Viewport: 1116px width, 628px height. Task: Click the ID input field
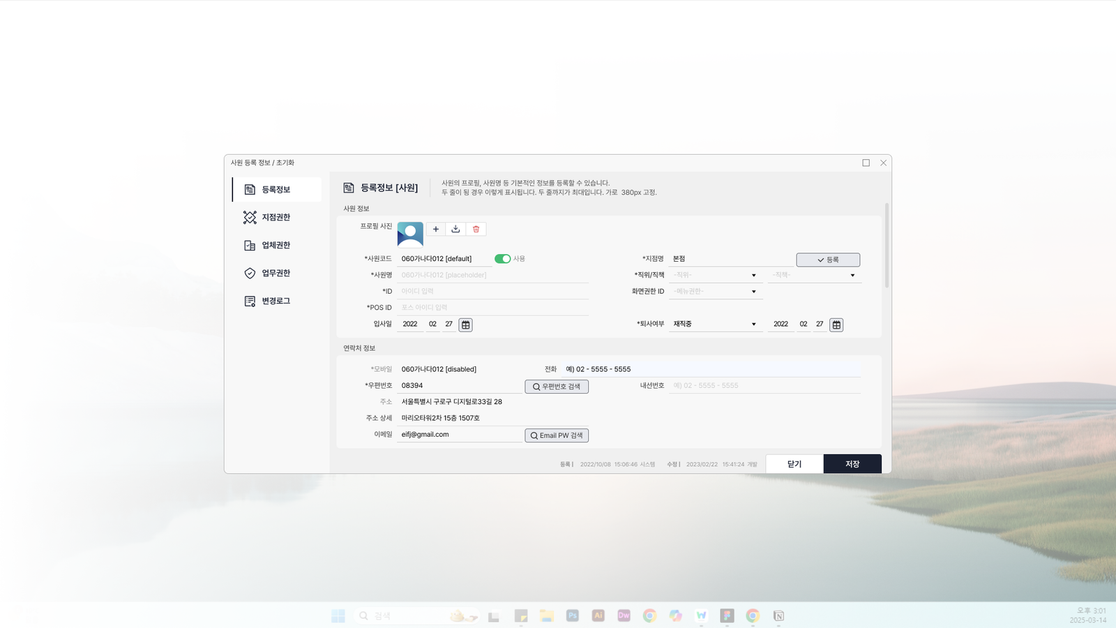(493, 292)
